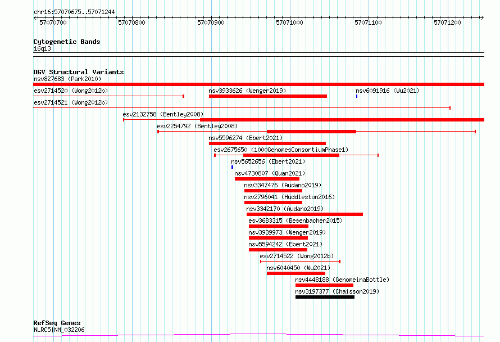Click the small blue nsv5652656 marker
Viewport: 500px width, 342px height.
(232, 167)
